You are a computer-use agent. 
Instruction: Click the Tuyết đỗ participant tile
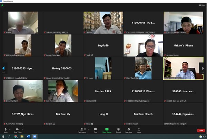tap(103, 45)
